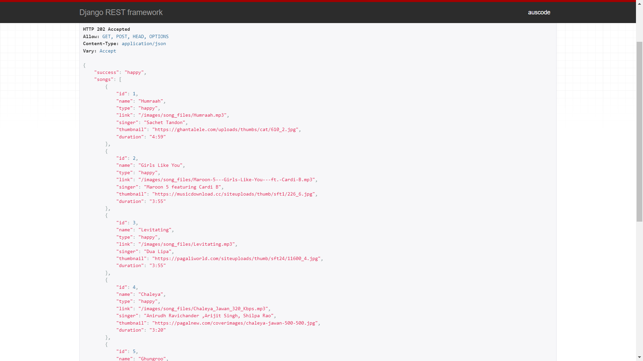Click the application/json content type value

pos(144,44)
